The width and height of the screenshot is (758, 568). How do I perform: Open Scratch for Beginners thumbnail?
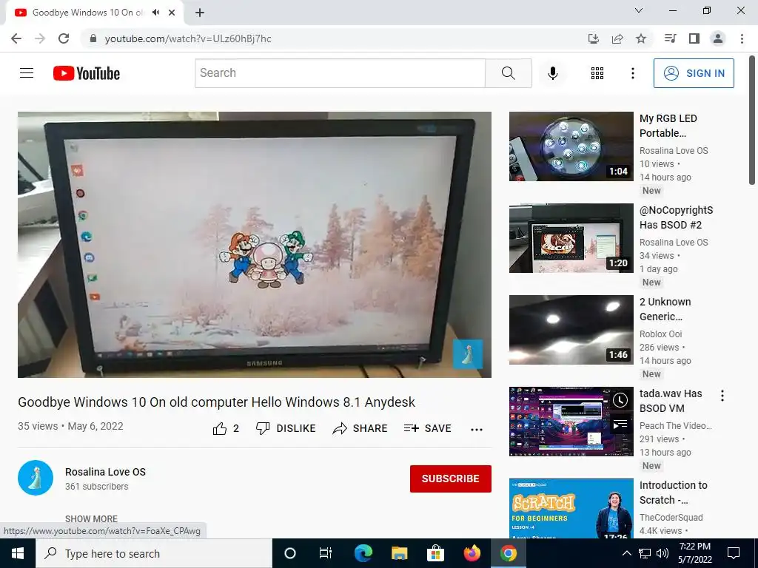click(571, 509)
